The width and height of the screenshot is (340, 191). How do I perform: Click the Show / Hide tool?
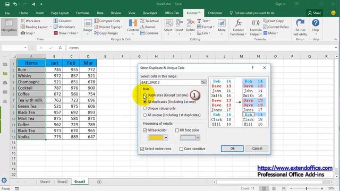coord(66,33)
